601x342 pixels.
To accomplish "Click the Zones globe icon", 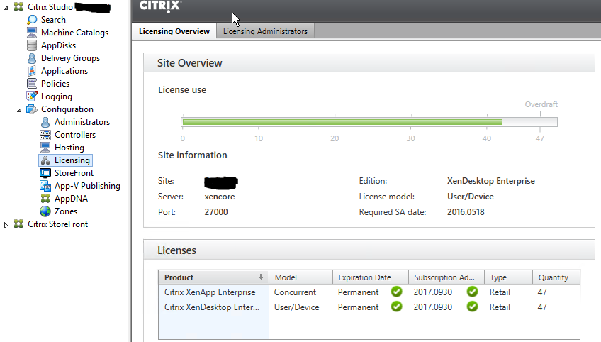I will coord(45,211).
